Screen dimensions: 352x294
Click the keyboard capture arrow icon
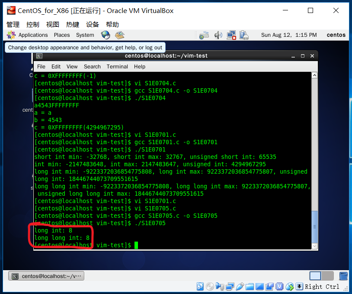click(299, 286)
